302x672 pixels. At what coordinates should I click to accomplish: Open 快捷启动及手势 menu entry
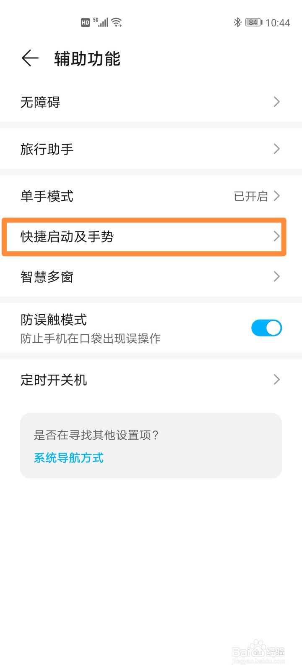tap(144, 236)
